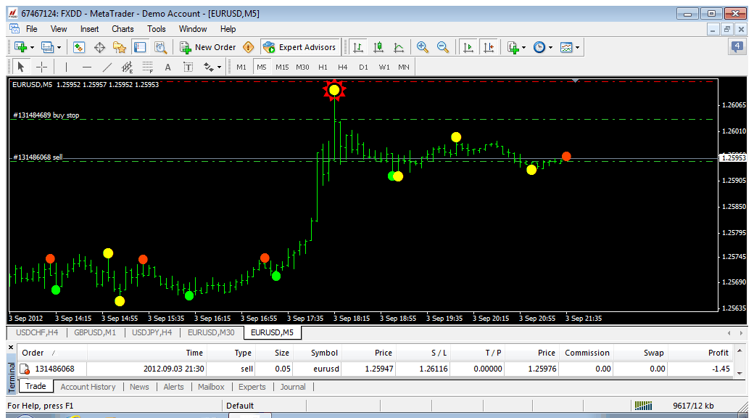Close the Terminal panel with X
This screenshot has width=754, height=418.
click(11, 347)
